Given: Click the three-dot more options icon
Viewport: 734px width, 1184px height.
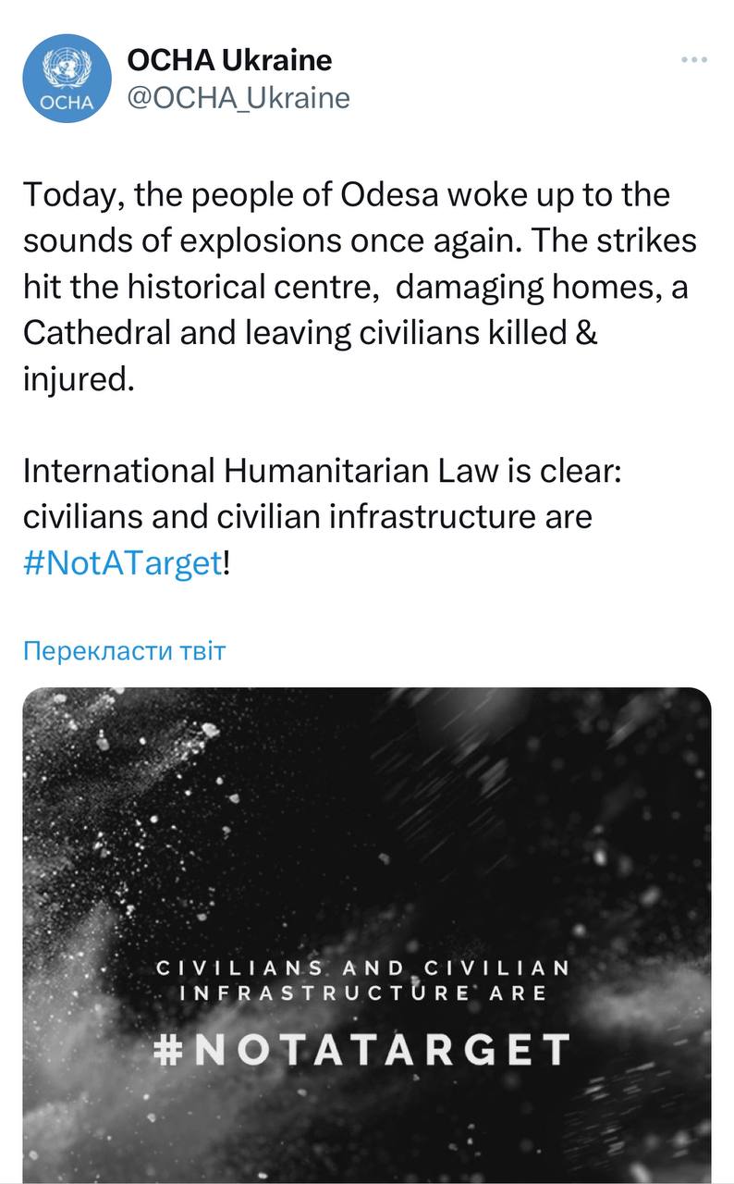Looking at the screenshot, I should coord(693,61).
